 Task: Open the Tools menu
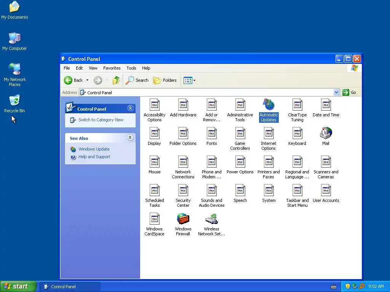pos(131,68)
